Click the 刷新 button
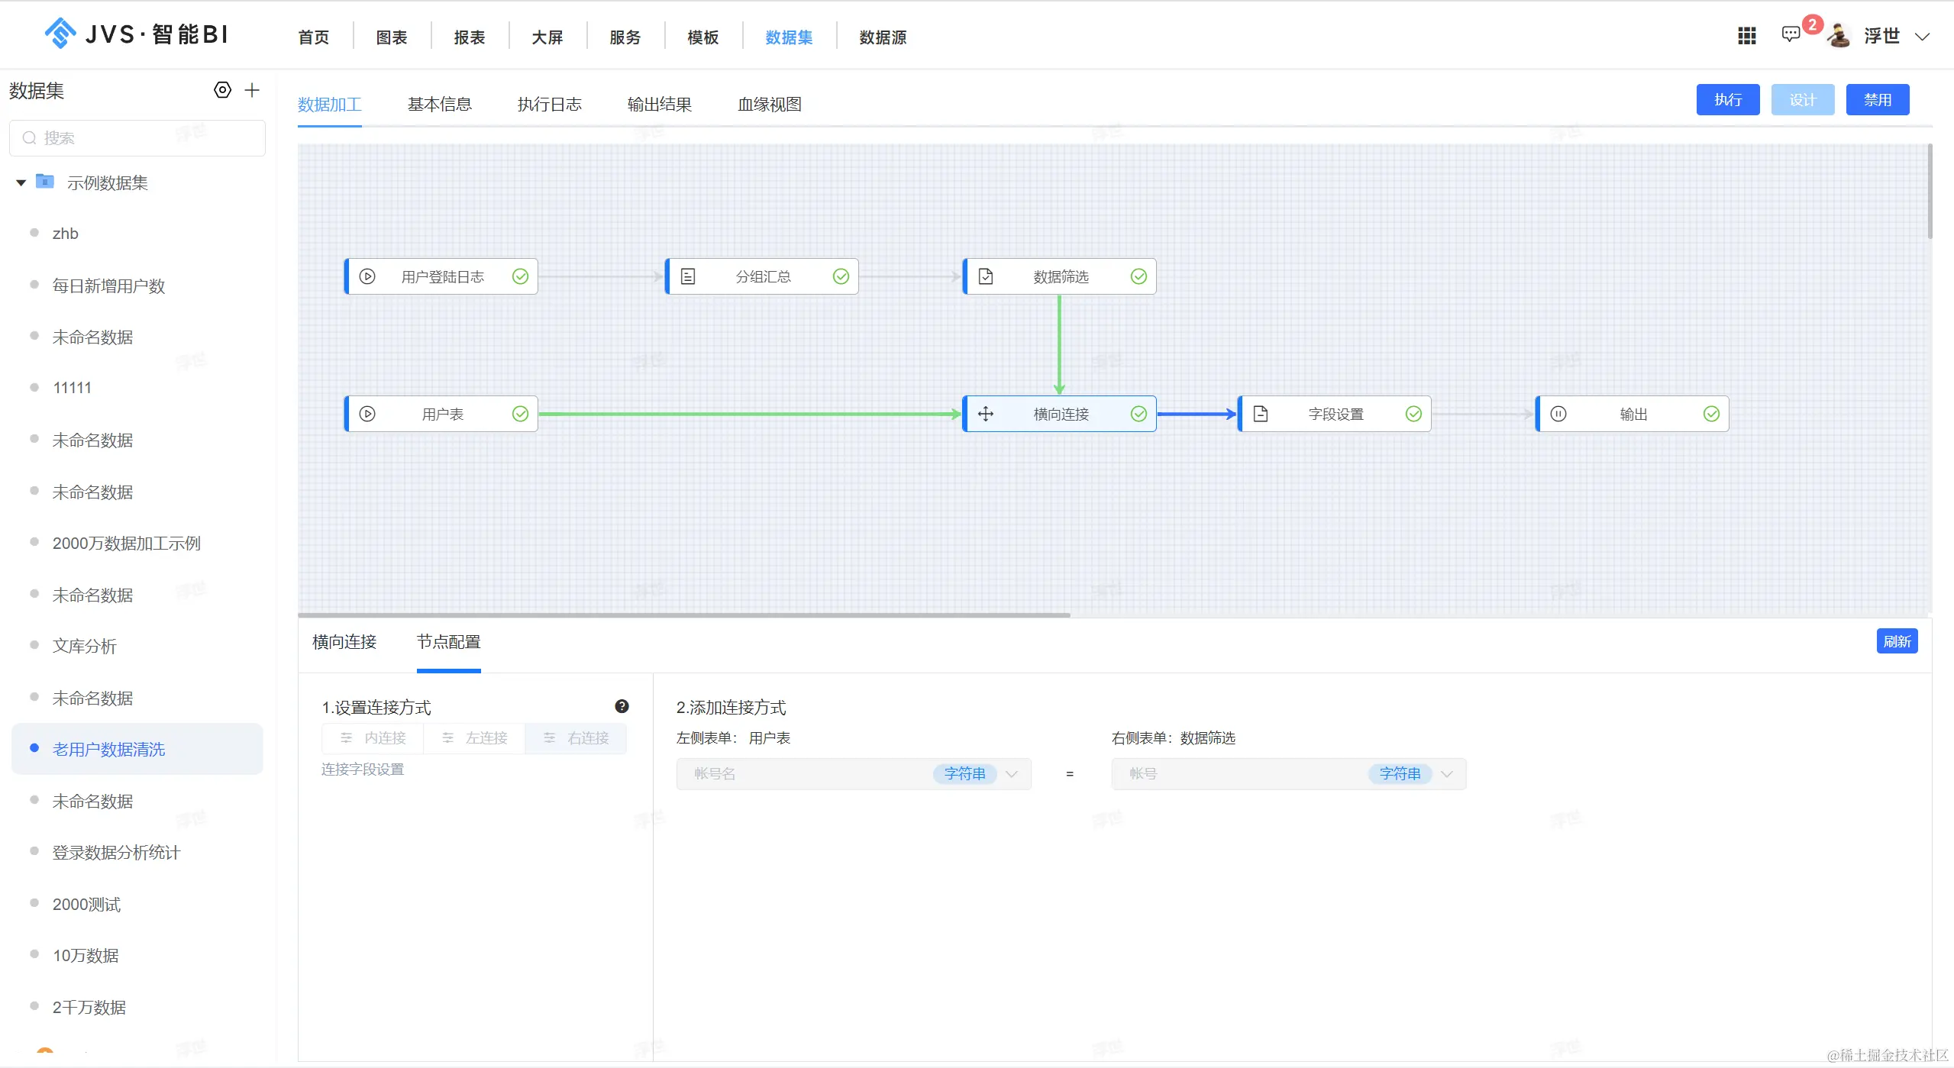This screenshot has height=1068, width=1954. coord(1897,641)
